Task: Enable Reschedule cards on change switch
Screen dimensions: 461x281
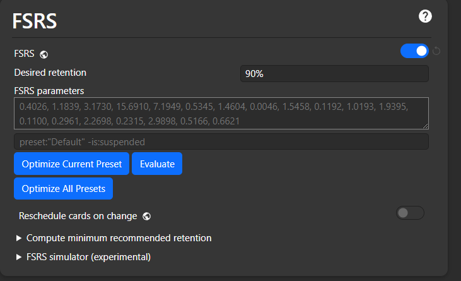Action: pos(410,213)
